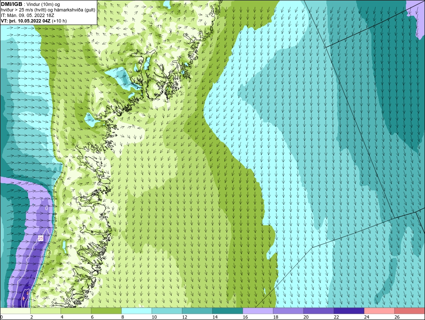
Task: Click the legend scale label '0'
Action: 1,317
